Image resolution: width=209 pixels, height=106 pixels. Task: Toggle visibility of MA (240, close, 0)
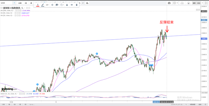tap(16, 10)
